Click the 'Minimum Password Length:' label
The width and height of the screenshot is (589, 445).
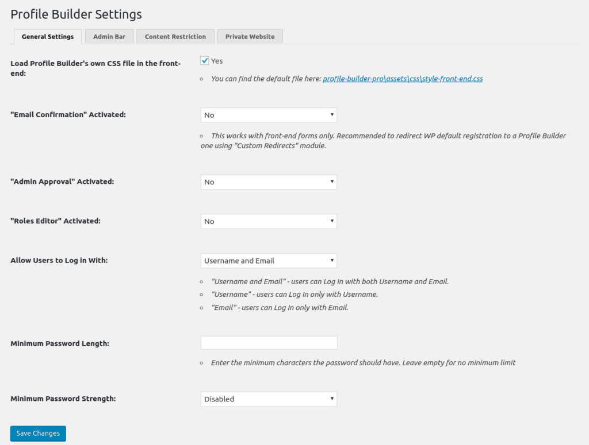(x=60, y=343)
